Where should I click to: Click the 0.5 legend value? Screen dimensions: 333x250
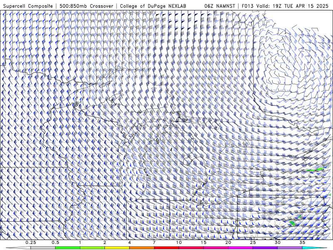point(55,242)
